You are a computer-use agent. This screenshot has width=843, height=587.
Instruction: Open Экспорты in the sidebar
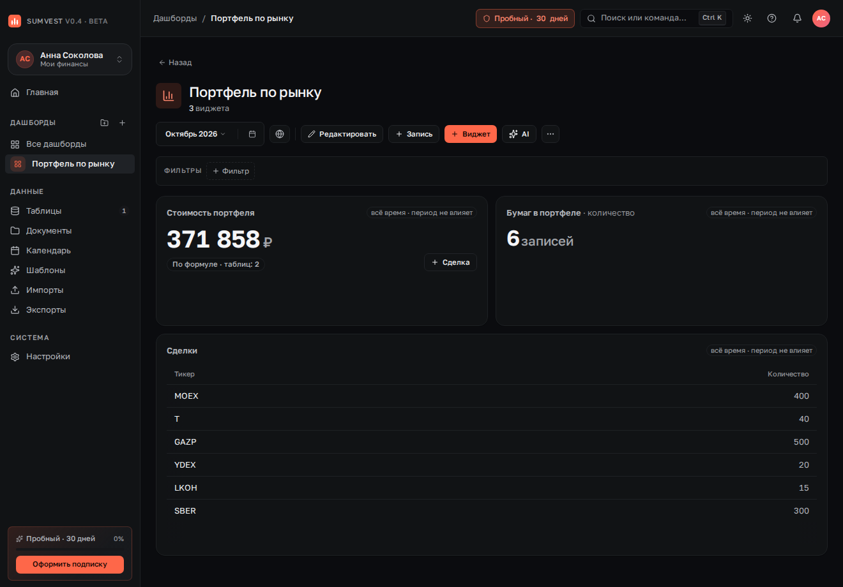[x=70, y=309]
